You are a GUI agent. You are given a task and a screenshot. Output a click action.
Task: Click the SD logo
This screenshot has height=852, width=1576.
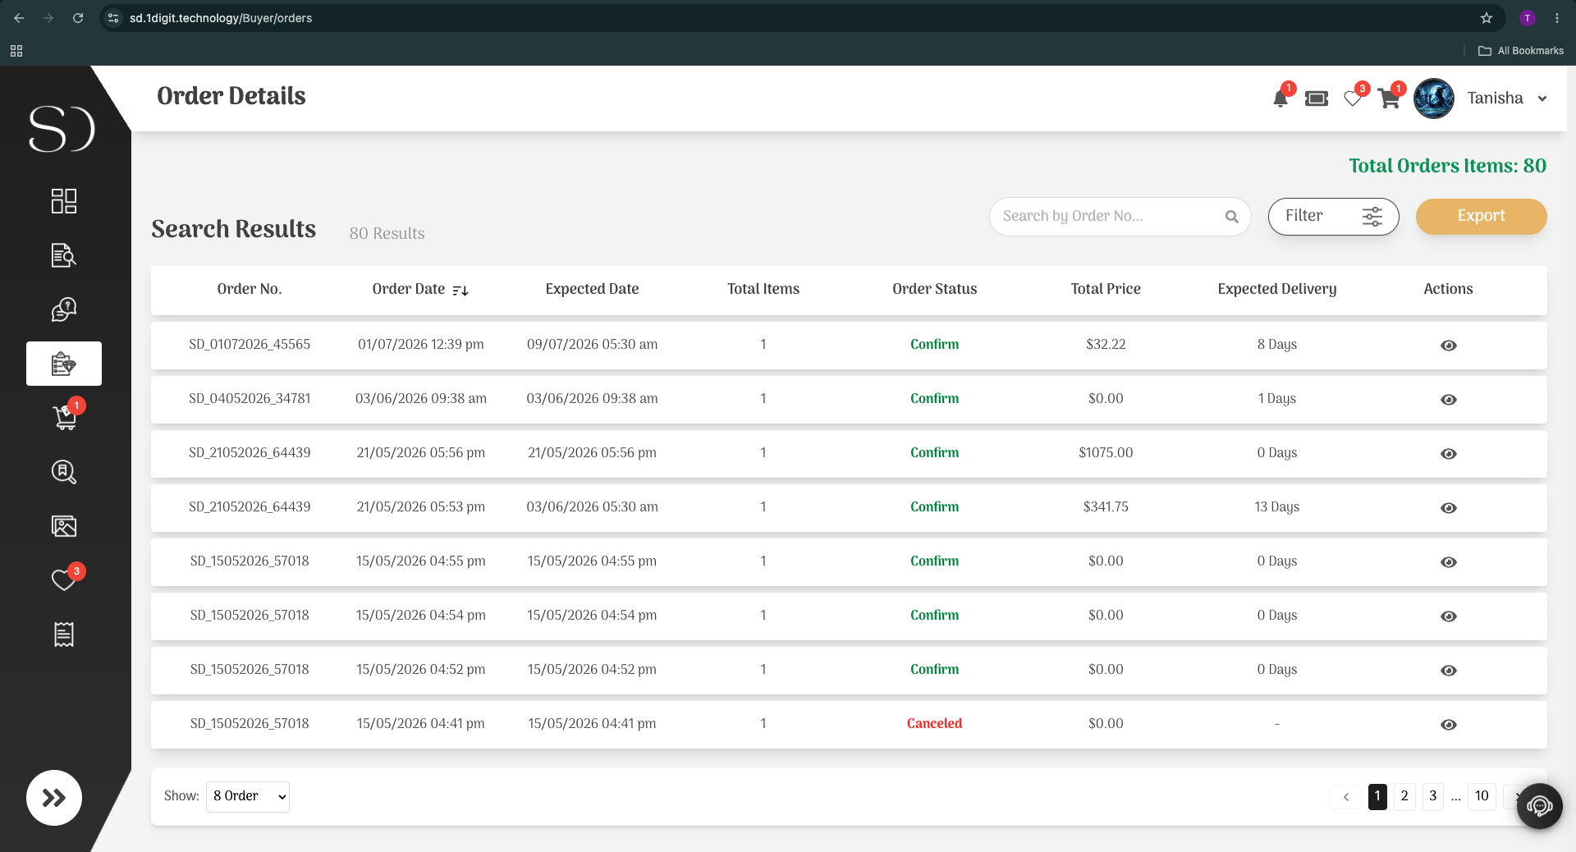click(x=62, y=129)
